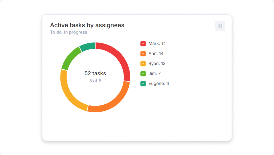Select the 'Ann: 14' legend label
Screen dimensions: 274x155
[x=156, y=54]
